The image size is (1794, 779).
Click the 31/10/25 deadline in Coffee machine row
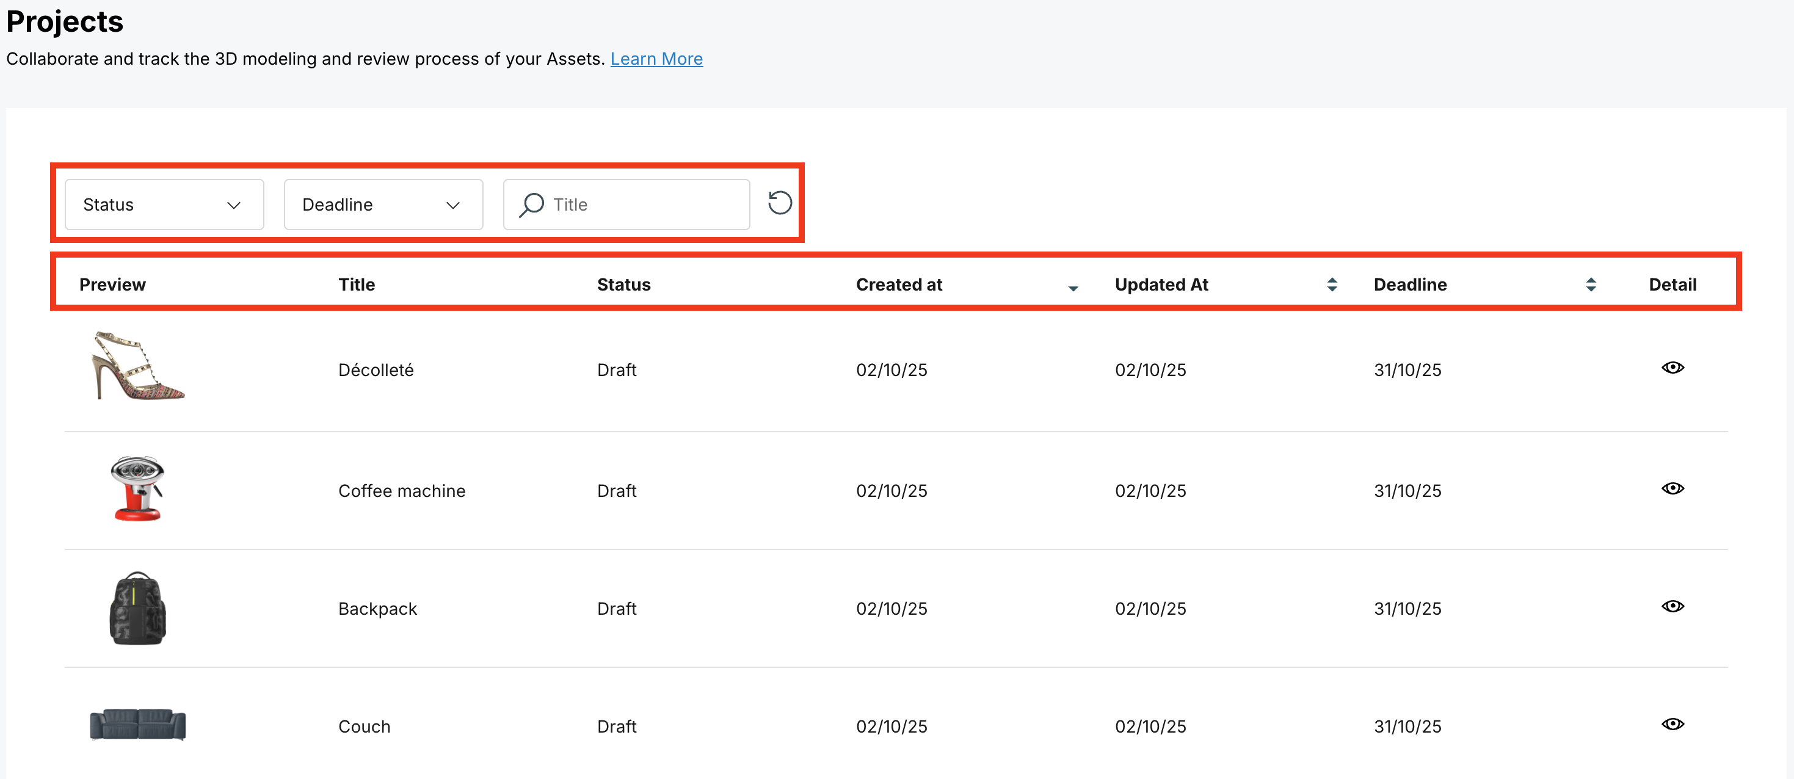pos(1407,491)
